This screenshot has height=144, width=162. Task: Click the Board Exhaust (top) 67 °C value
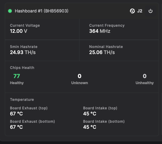point(16,114)
